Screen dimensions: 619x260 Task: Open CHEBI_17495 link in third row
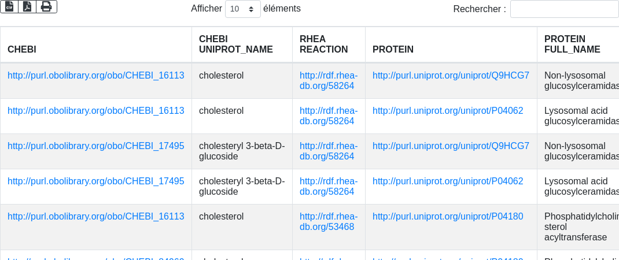click(96, 146)
